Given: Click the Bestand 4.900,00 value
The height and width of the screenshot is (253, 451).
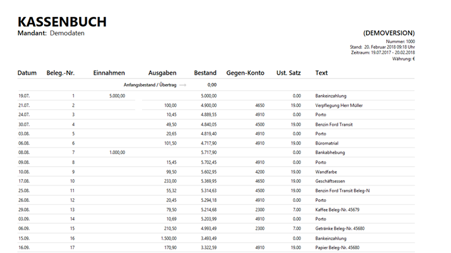Looking at the screenshot, I should pyautogui.click(x=209, y=105).
